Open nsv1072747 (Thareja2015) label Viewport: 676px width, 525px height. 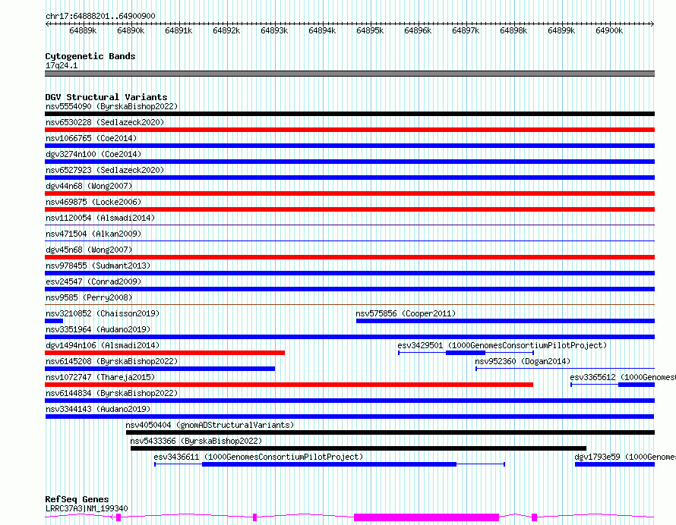point(100,377)
